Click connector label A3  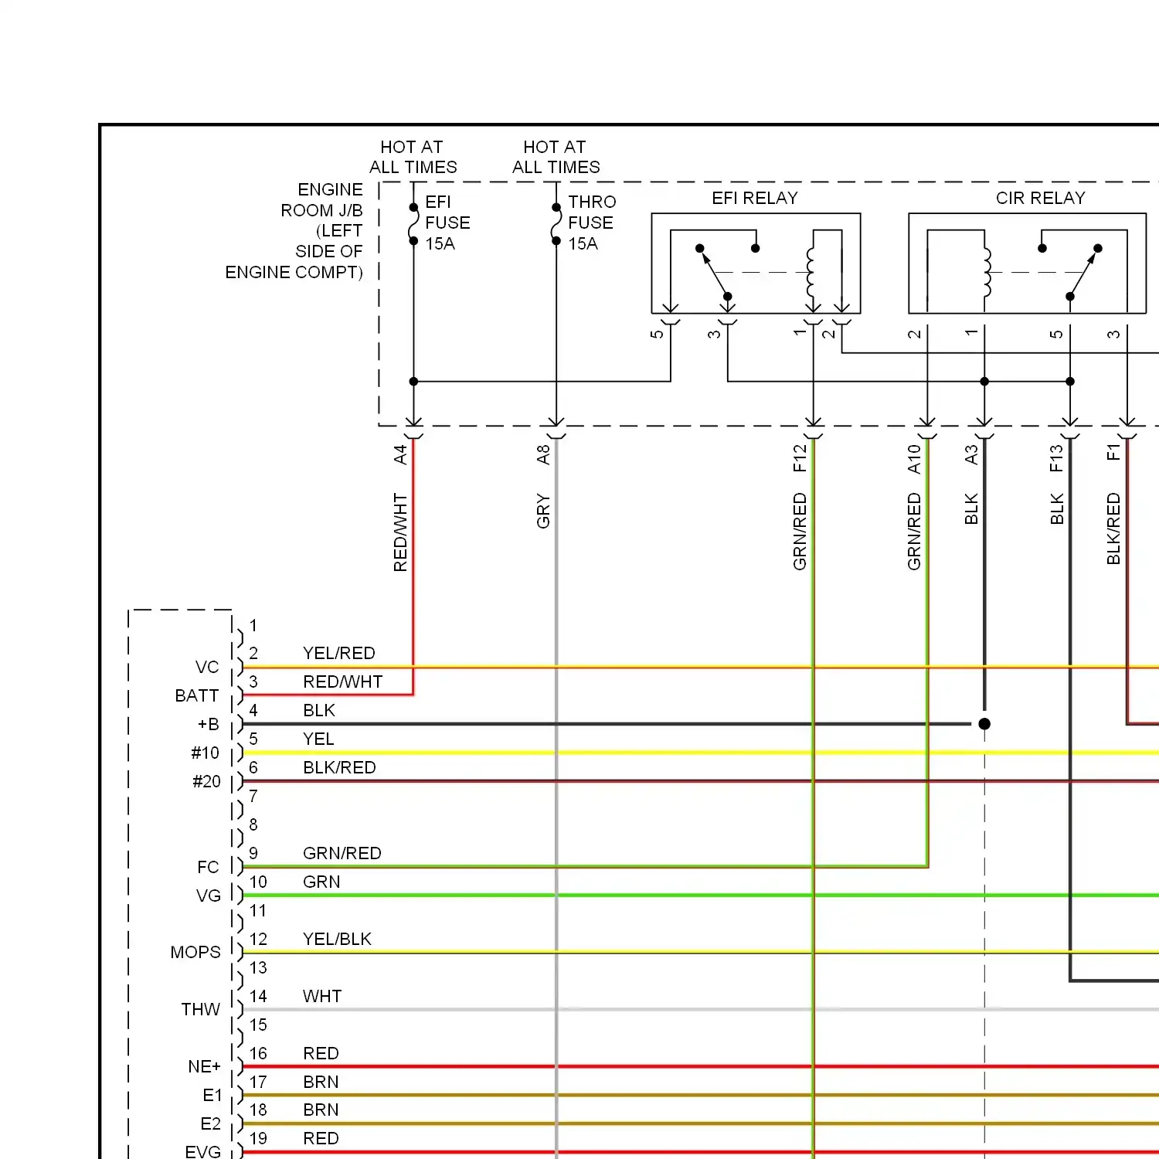point(971,454)
